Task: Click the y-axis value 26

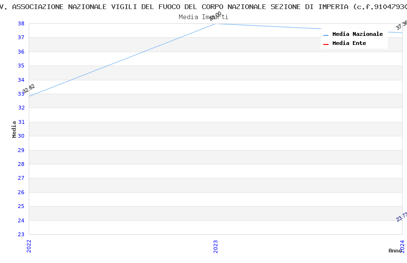Action: (x=21, y=192)
